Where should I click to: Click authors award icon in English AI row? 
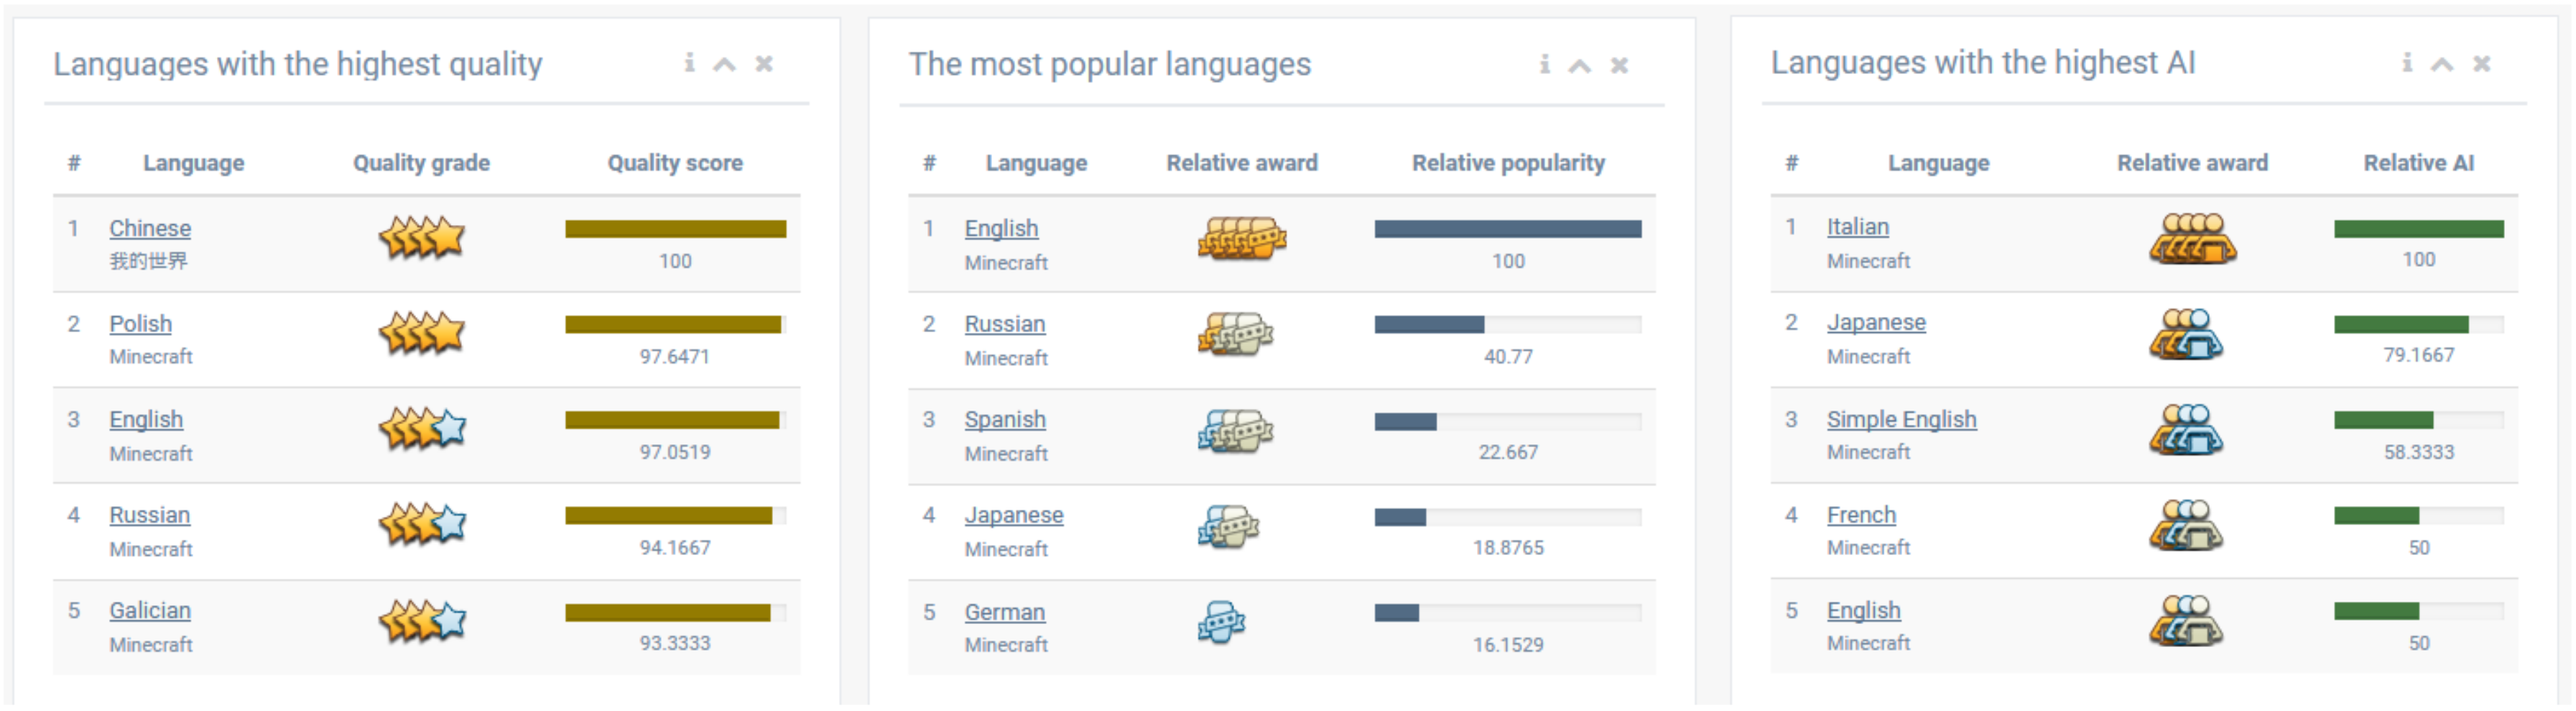2185,621
